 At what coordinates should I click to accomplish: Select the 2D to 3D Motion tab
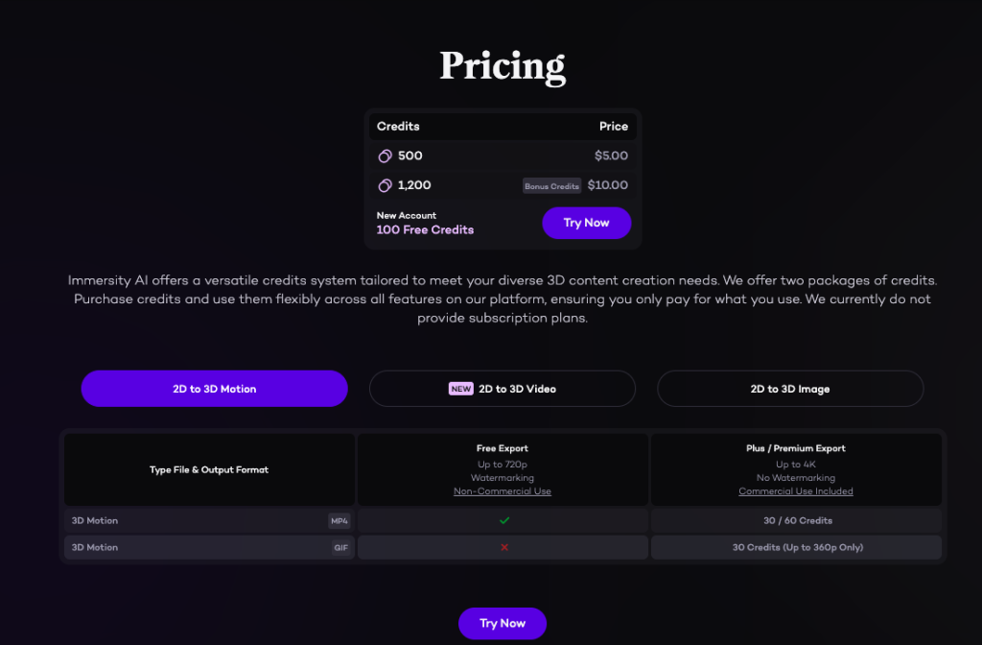tap(214, 389)
